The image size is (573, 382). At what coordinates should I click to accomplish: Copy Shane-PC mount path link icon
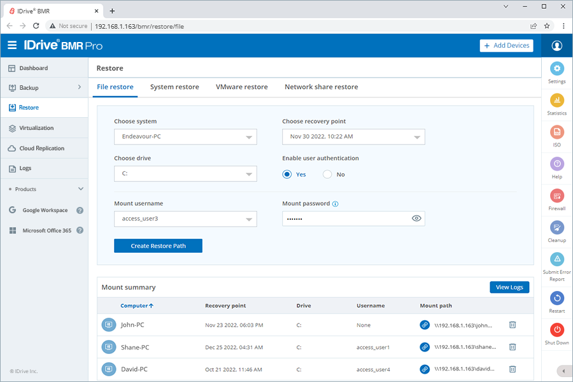click(x=425, y=347)
